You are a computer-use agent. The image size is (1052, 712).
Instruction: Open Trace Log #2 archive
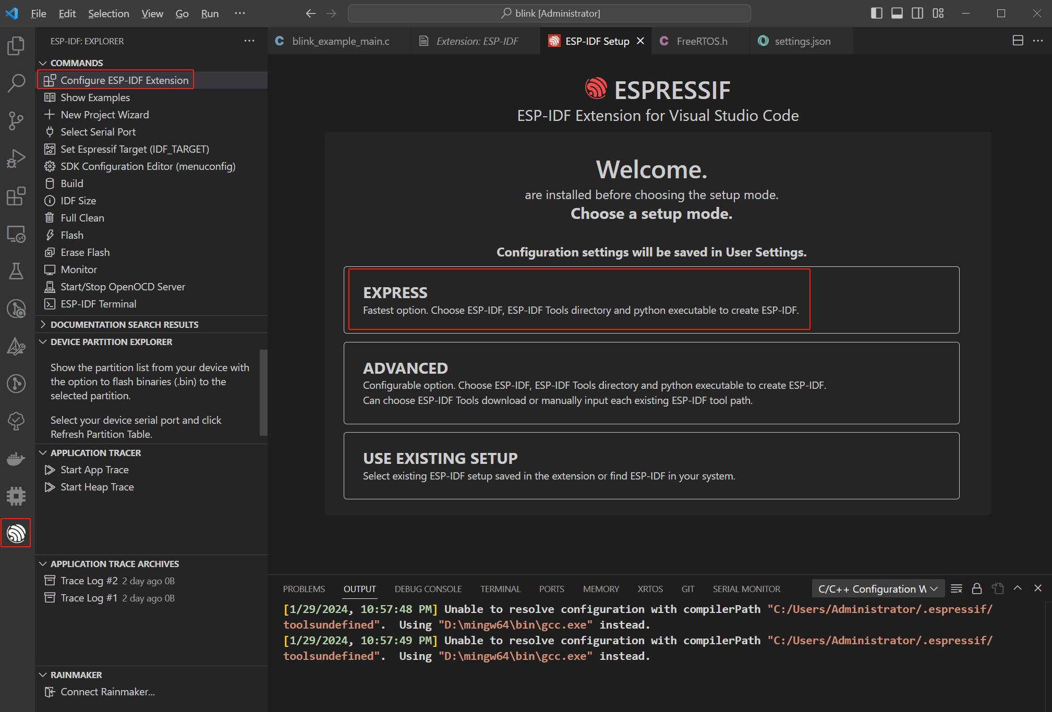pyautogui.click(x=151, y=581)
